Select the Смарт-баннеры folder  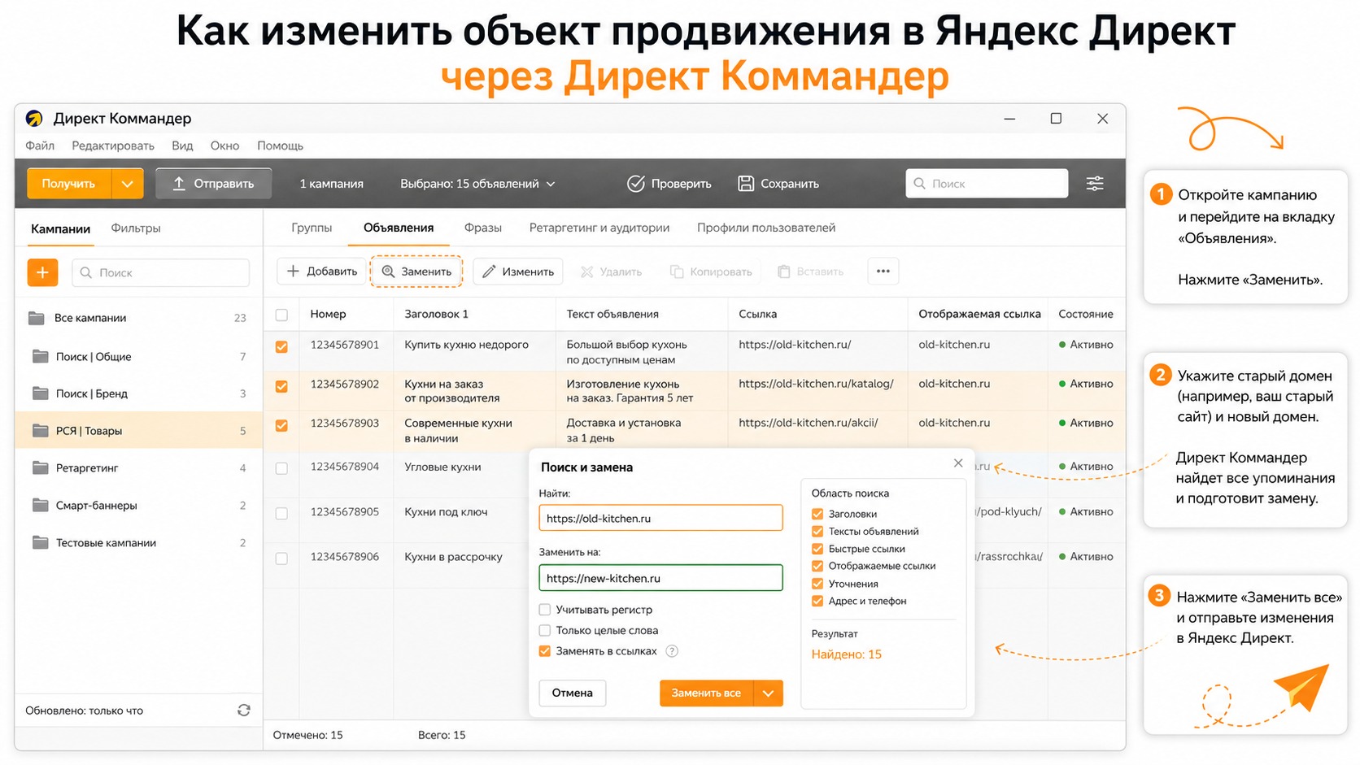[x=138, y=506]
